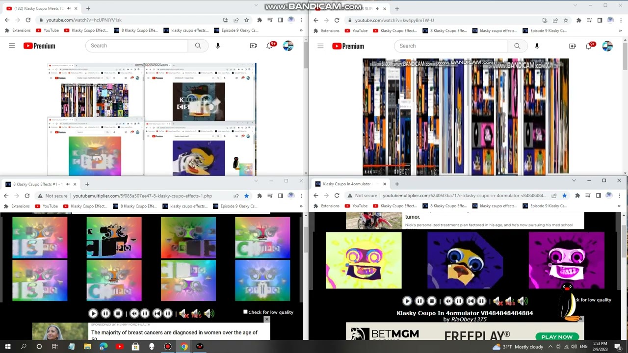Tick Check for low quality checkbox
The height and width of the screenshot is (353, 628).
tap(245, 312)
